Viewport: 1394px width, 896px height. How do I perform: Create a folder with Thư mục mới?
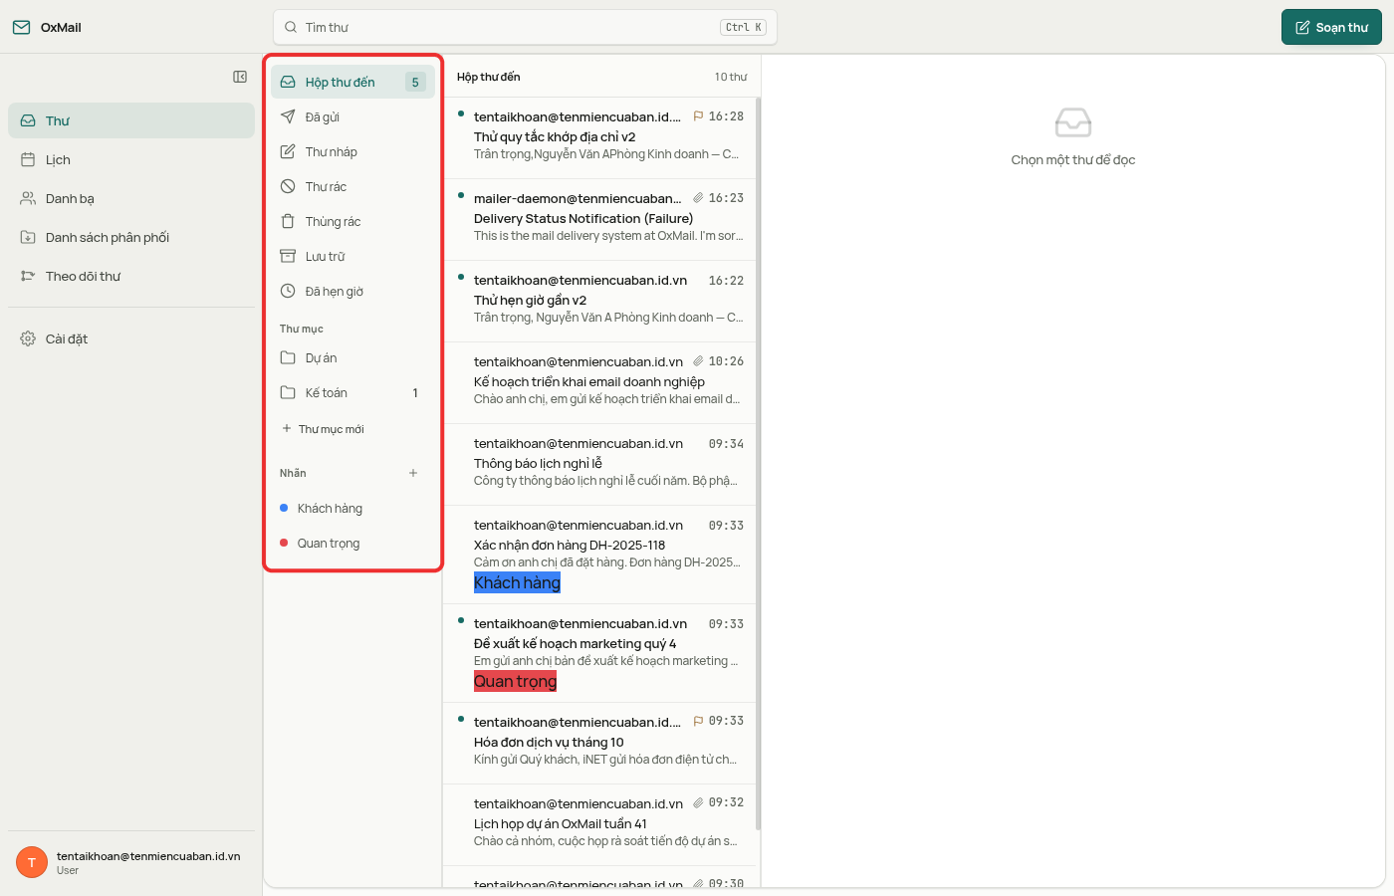[x=323, y=429]
